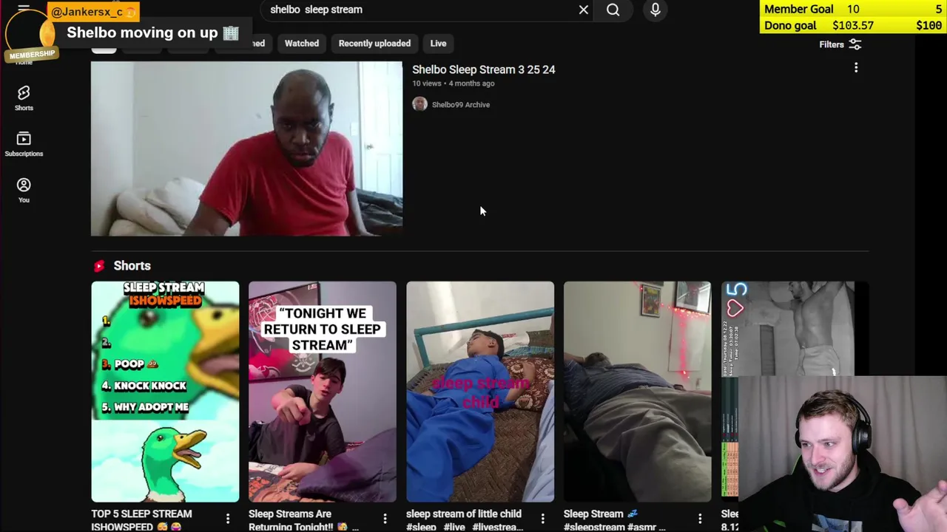Select the Live filter chip
947x532 pixels.
[x=438, y=44]
